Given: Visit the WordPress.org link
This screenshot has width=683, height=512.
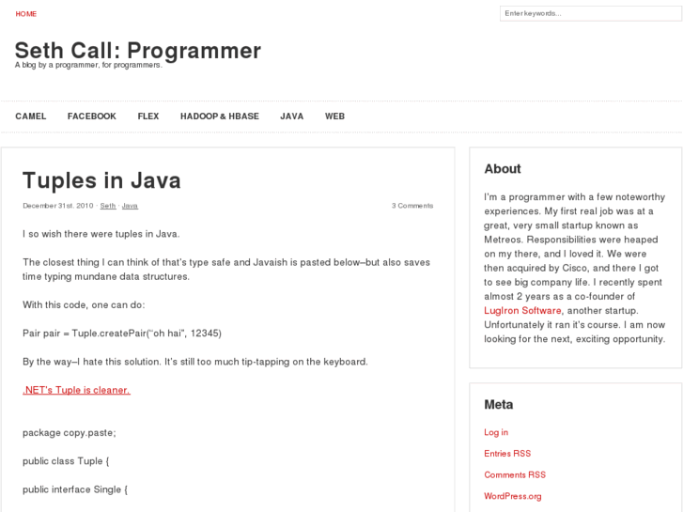Looking at the screenshot, I should coord(513,496).
